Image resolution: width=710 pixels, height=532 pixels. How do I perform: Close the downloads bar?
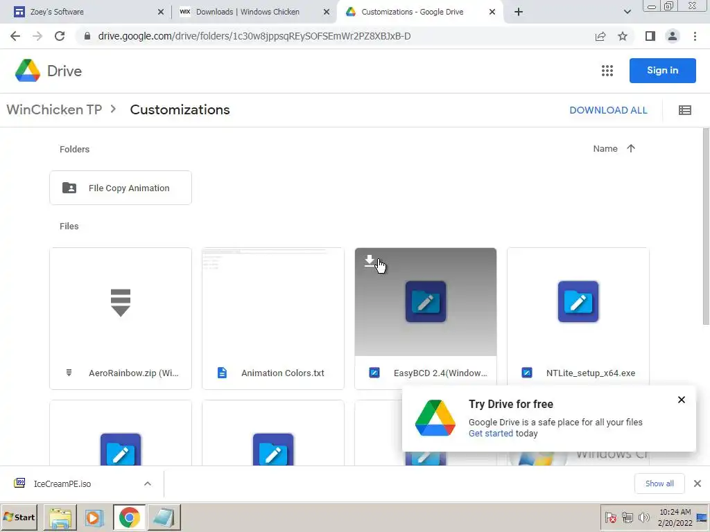pyautogui.click(x=698, y=484)
